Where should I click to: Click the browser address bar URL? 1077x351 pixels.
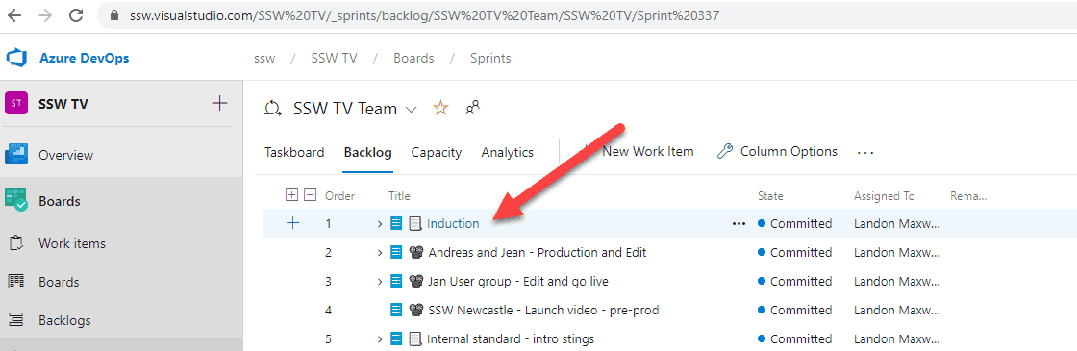coord(424,15)
